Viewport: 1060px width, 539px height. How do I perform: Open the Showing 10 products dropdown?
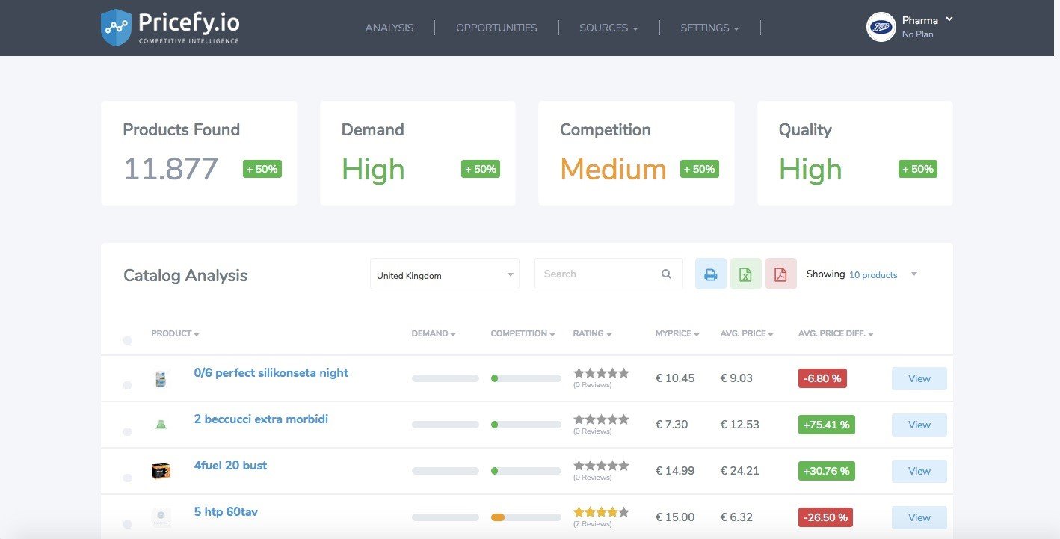click(x=862, y=274)
